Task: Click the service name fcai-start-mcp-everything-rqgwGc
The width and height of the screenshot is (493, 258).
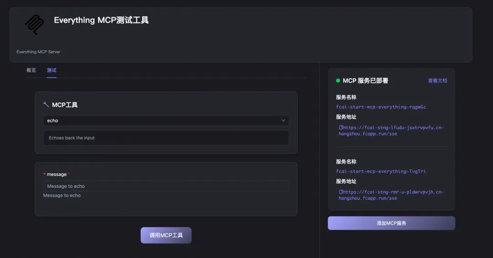Action: coord(381,107)
